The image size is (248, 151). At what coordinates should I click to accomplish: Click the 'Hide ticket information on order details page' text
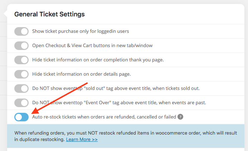(82, 74)
